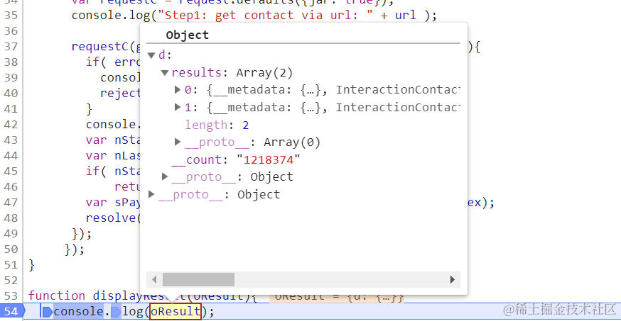Click the length: 2 property

pos(217,125)
